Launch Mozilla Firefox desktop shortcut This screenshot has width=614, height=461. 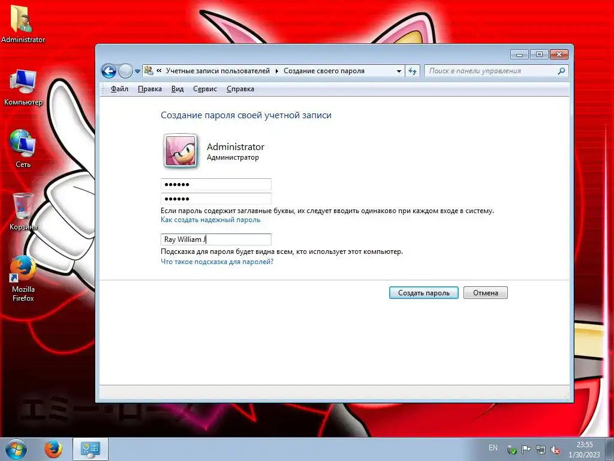[23, 279]
